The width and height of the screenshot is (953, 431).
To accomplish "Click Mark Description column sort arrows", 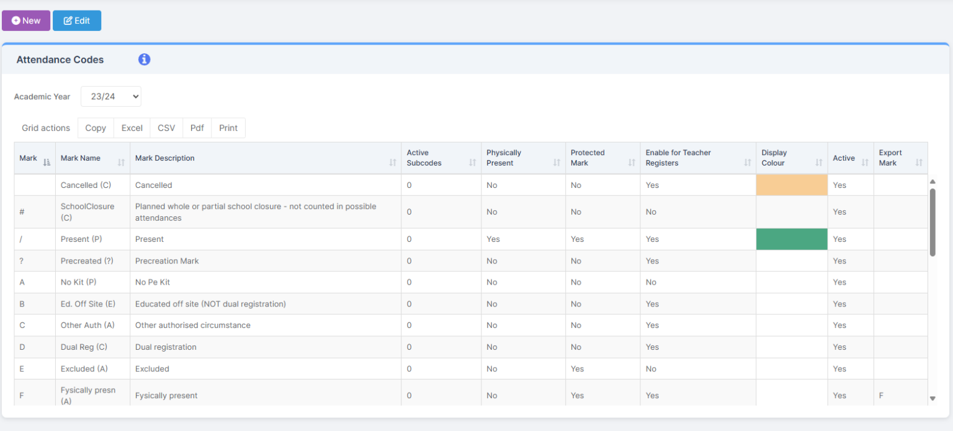I will (392, 162).
